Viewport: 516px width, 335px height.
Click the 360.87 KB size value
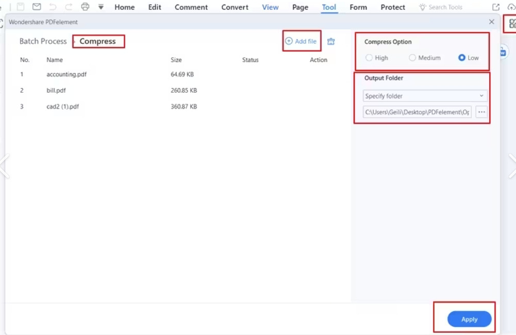coord(184,106)
